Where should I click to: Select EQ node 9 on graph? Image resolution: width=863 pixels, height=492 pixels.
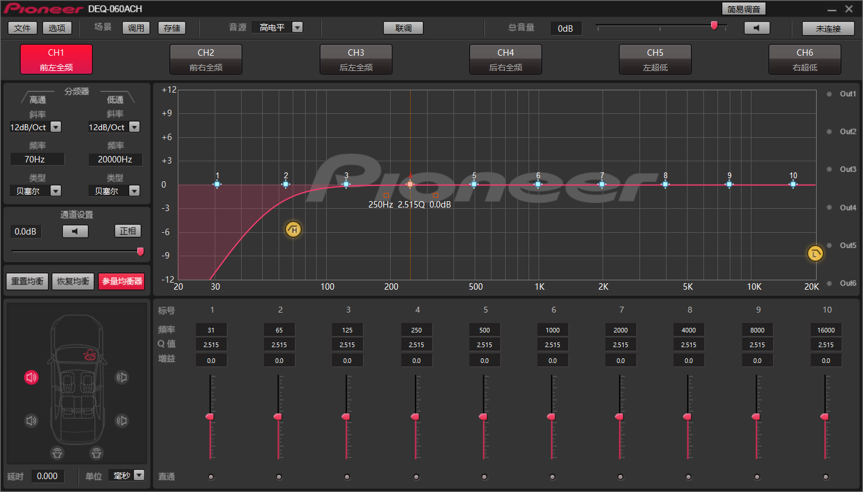click(x=729, y=184)
